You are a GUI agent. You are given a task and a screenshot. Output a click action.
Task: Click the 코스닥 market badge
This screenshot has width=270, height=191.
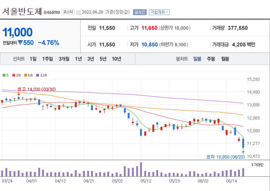point(68,12)
